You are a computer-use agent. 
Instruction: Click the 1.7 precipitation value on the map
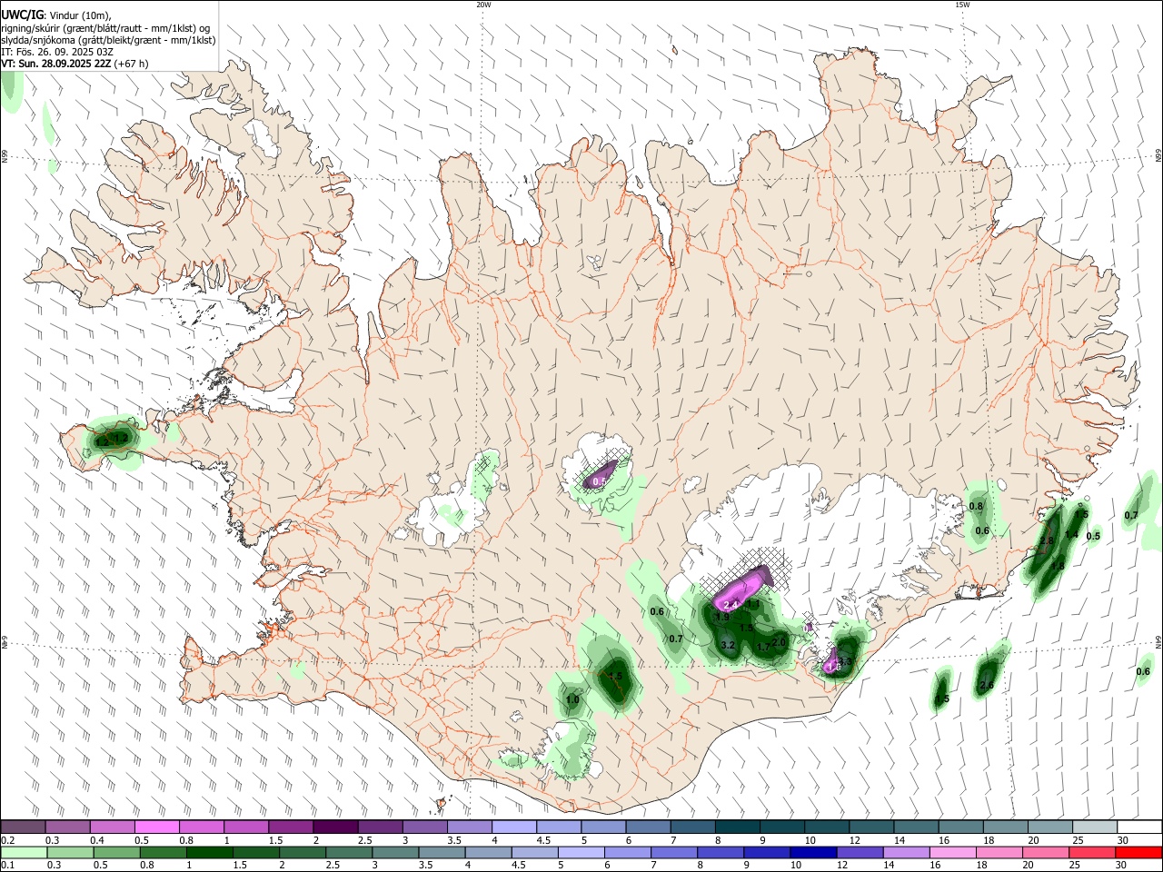tap(763, 647)
